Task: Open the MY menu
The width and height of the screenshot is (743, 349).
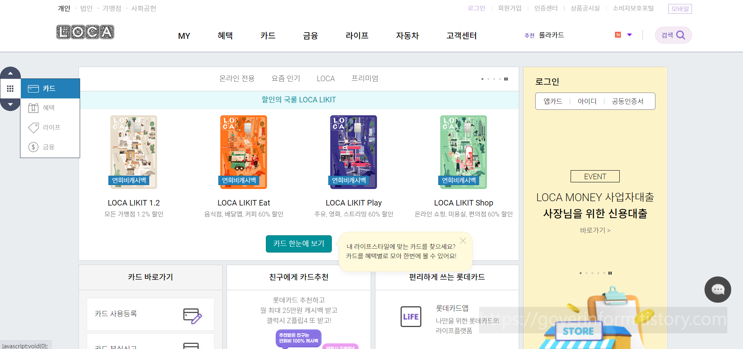Action: 184,36
